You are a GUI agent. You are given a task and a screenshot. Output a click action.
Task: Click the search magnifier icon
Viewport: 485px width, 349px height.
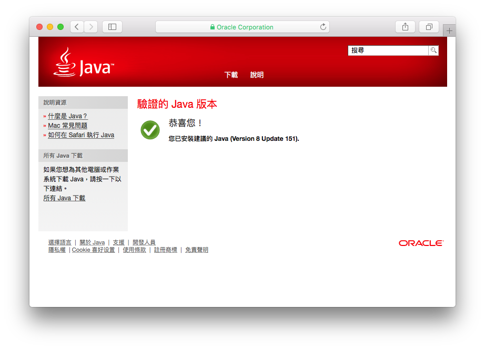pyautogui.click(x=433, y=50)
